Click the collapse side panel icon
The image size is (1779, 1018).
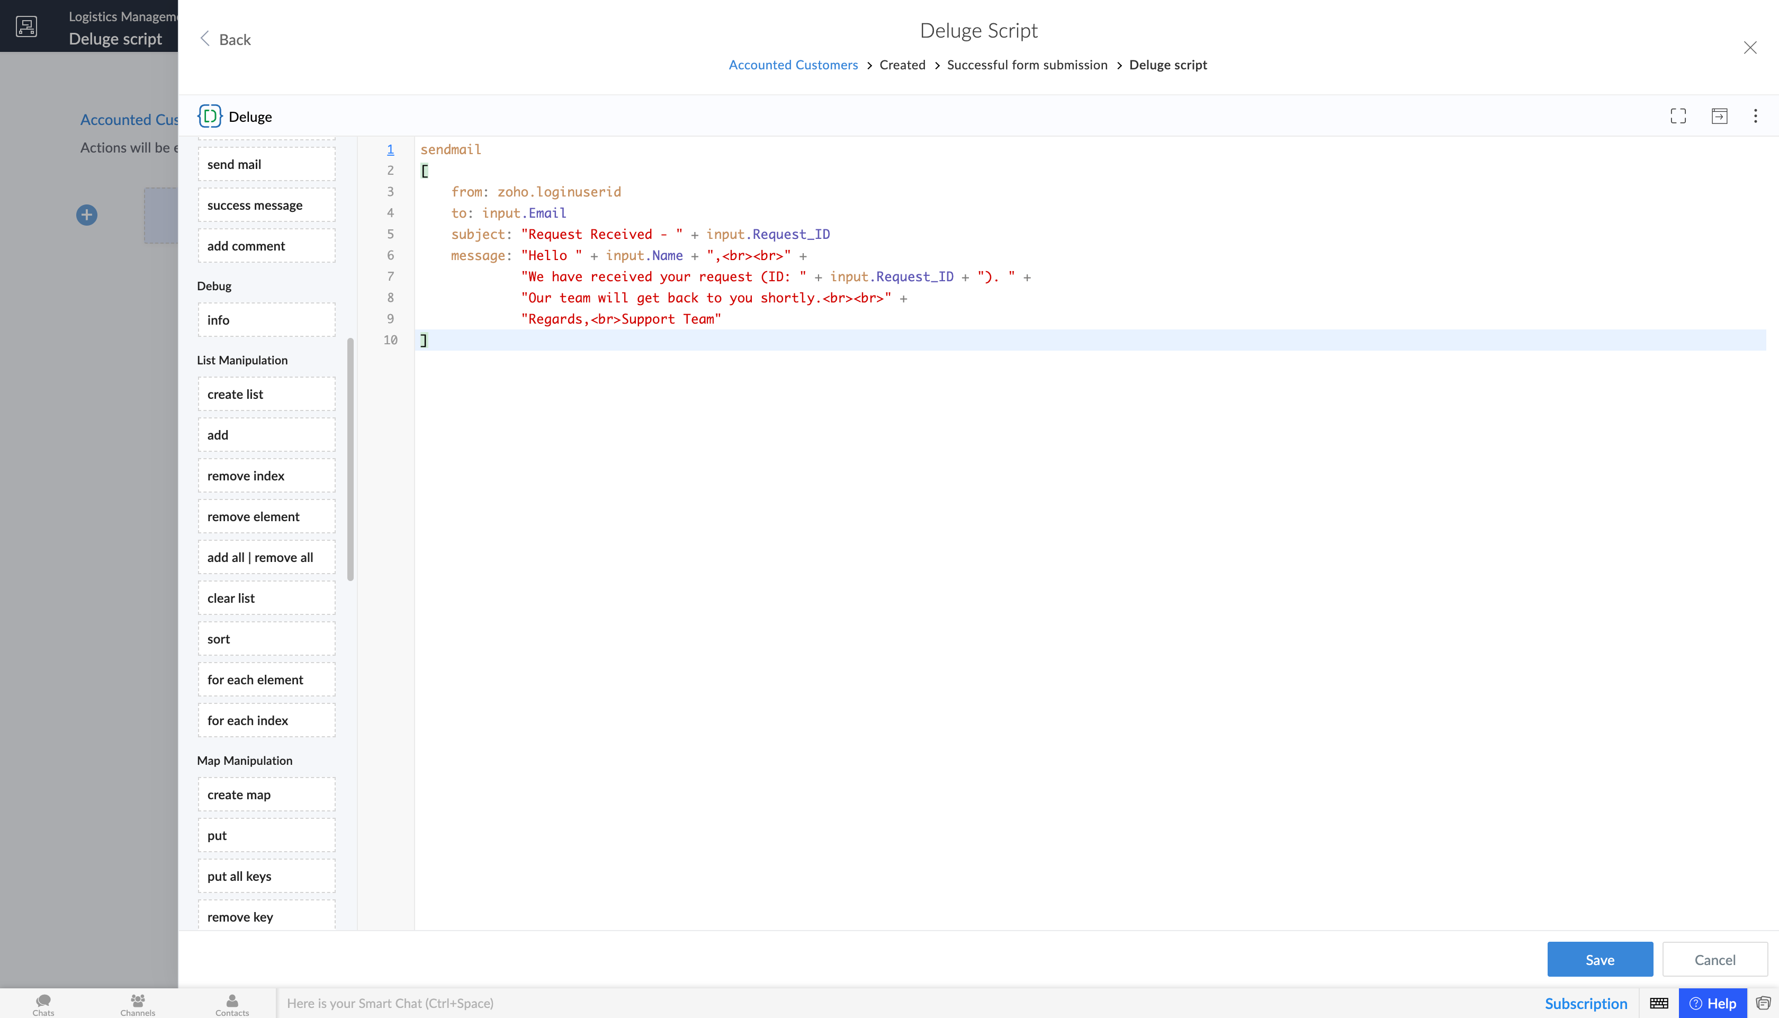click(x=1719, y=116)
